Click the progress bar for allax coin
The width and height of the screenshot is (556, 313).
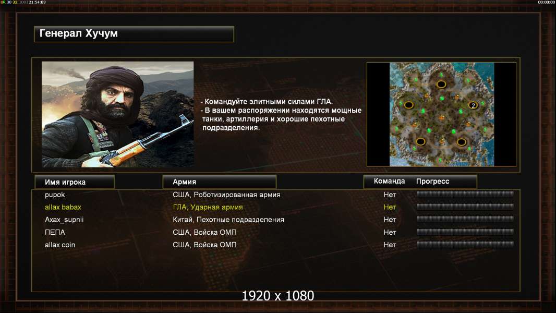coord(465,244)
